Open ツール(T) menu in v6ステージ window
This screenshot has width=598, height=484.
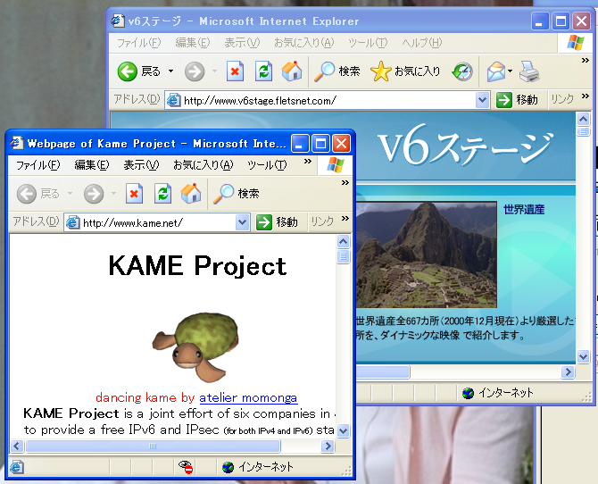368,43
